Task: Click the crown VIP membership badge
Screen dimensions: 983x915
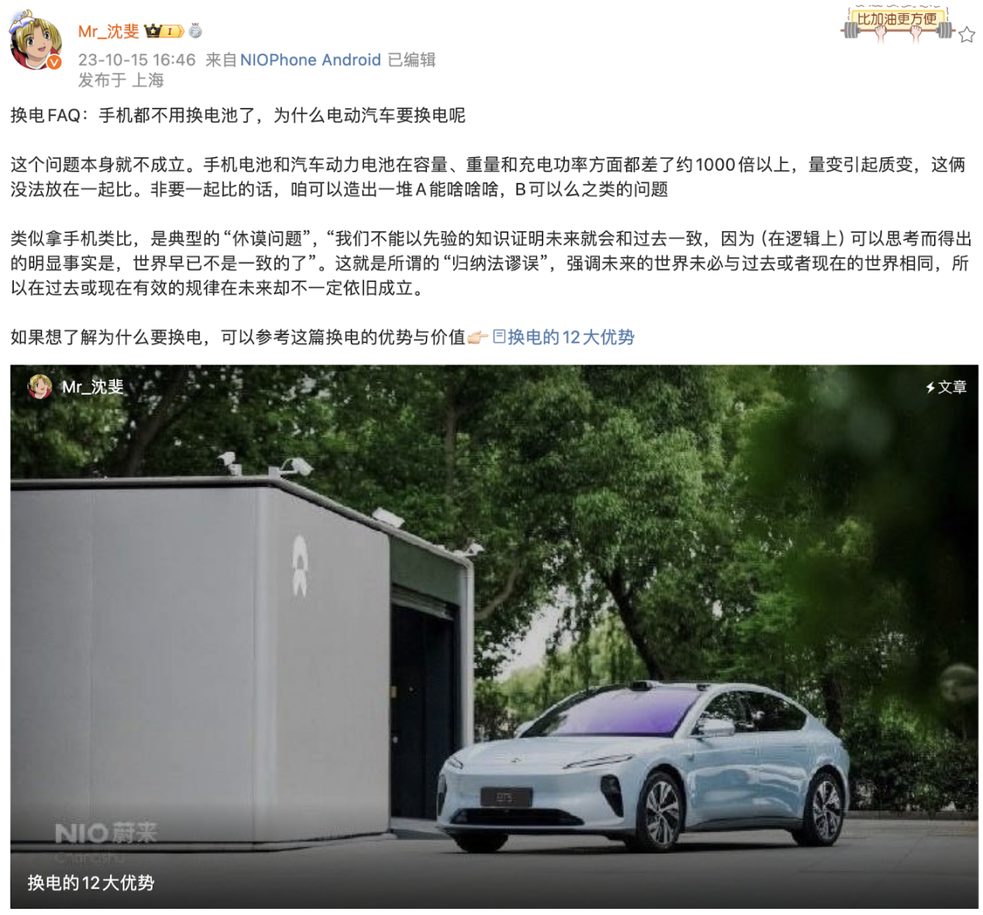Action: (x=164, y=31)
